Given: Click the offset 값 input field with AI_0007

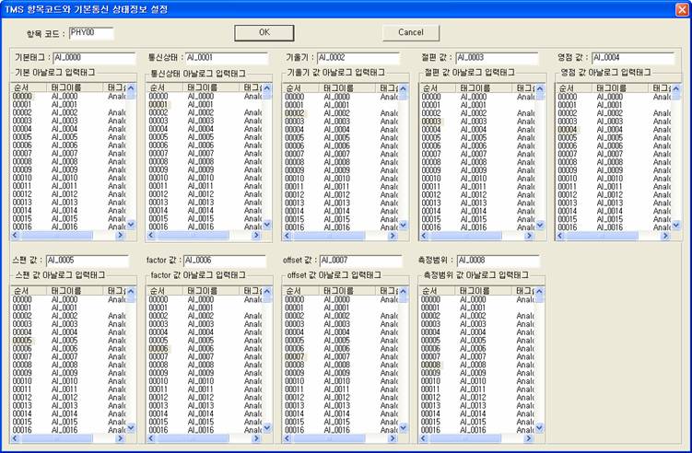Looking at the screenshot, I should [360, 261].
